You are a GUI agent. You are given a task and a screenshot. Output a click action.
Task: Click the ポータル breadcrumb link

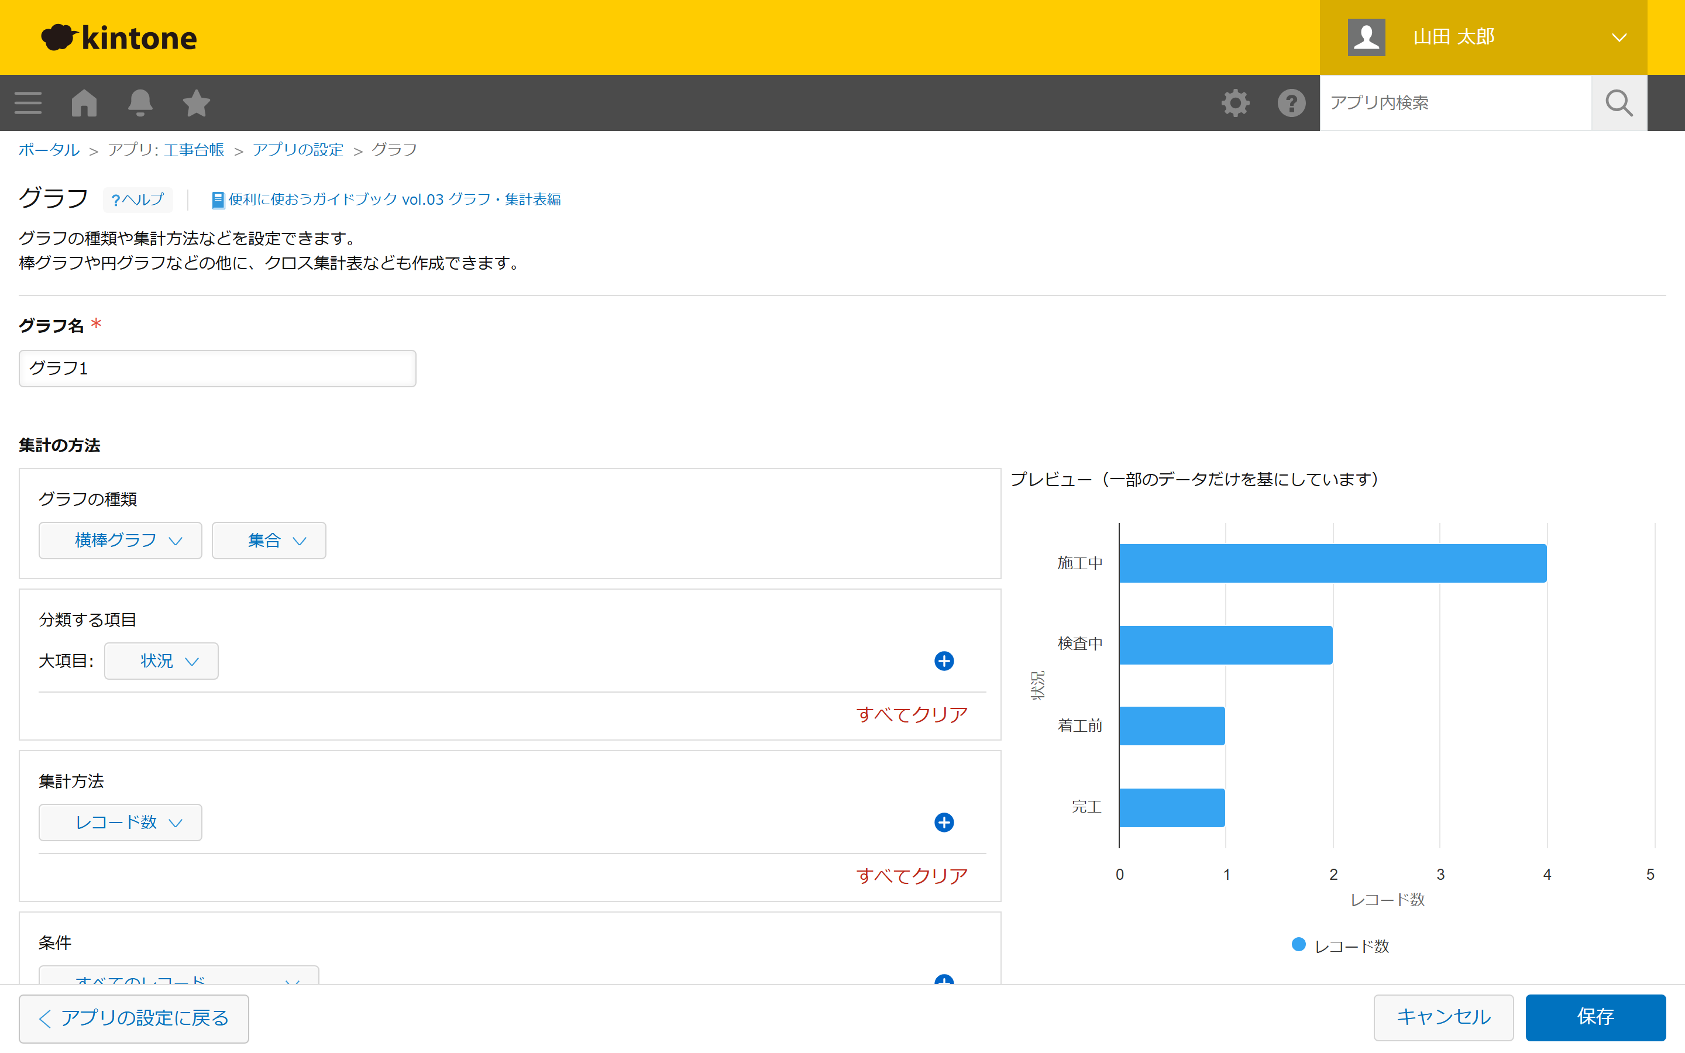(x=49, y=150)
